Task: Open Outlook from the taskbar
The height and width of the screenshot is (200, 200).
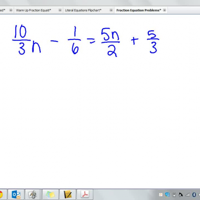Action: tap(16, 194)
